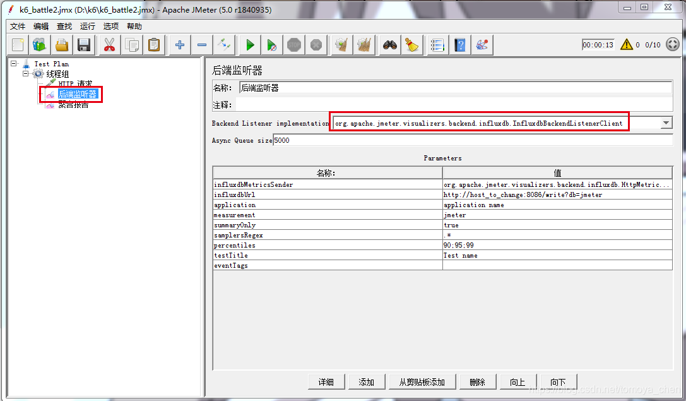Click the summaryOnly value true
Screen dimensions: 686x401
(557, 225)
